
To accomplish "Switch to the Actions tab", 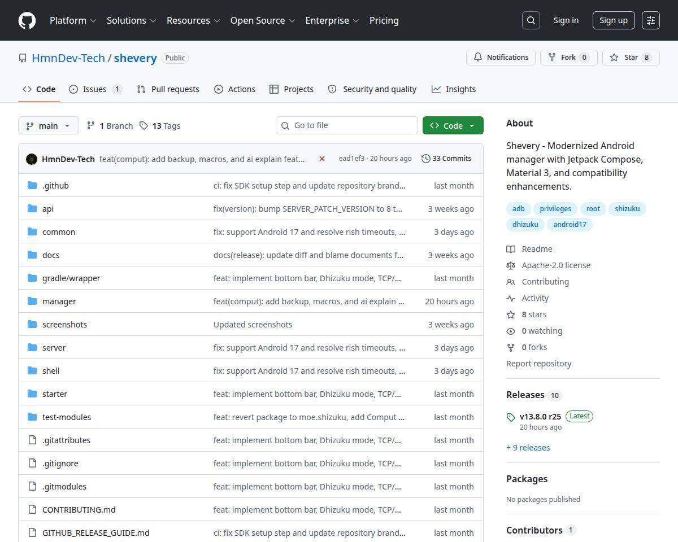I will click(234, 89).
